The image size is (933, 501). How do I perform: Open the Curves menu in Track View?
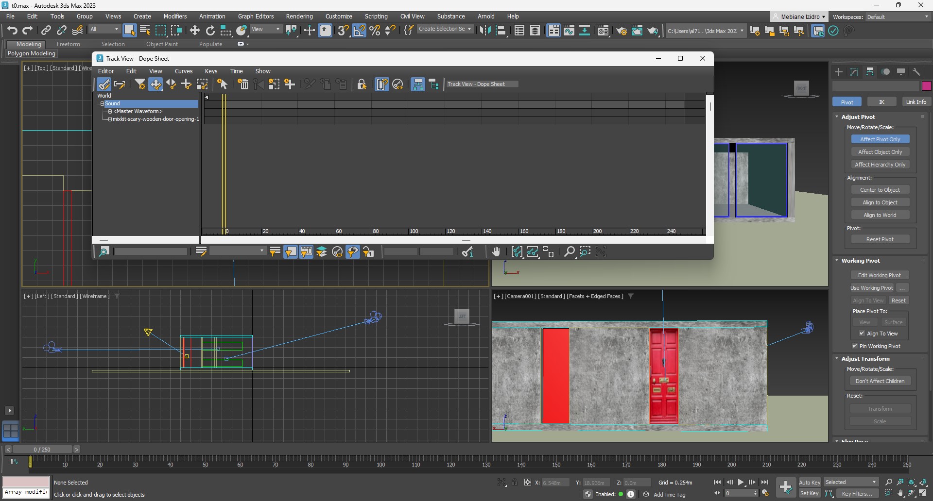(184, 71)
